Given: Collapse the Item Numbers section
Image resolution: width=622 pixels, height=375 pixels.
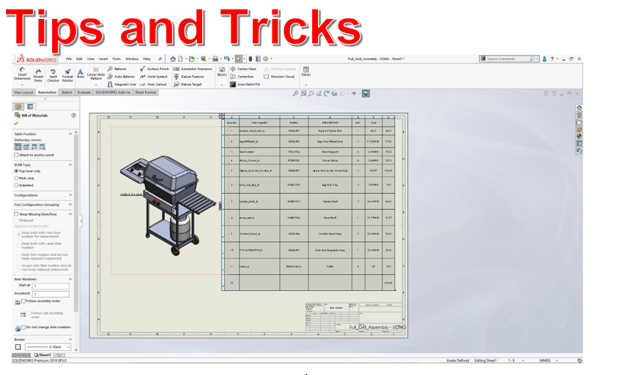Looking at the screenshot, I should [70, 279].
